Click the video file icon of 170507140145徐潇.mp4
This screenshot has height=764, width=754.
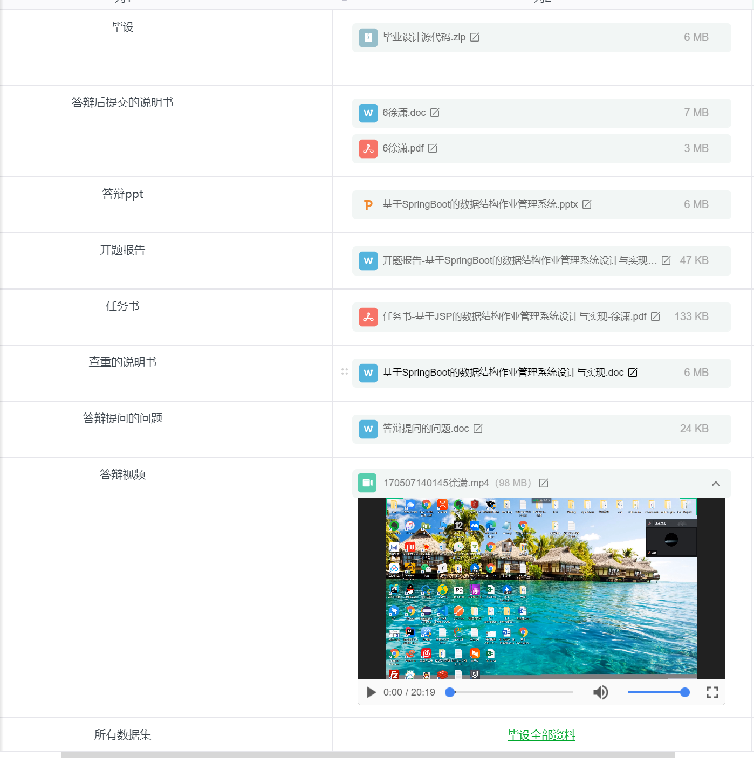pyautogui.click(x=367, y=483)
